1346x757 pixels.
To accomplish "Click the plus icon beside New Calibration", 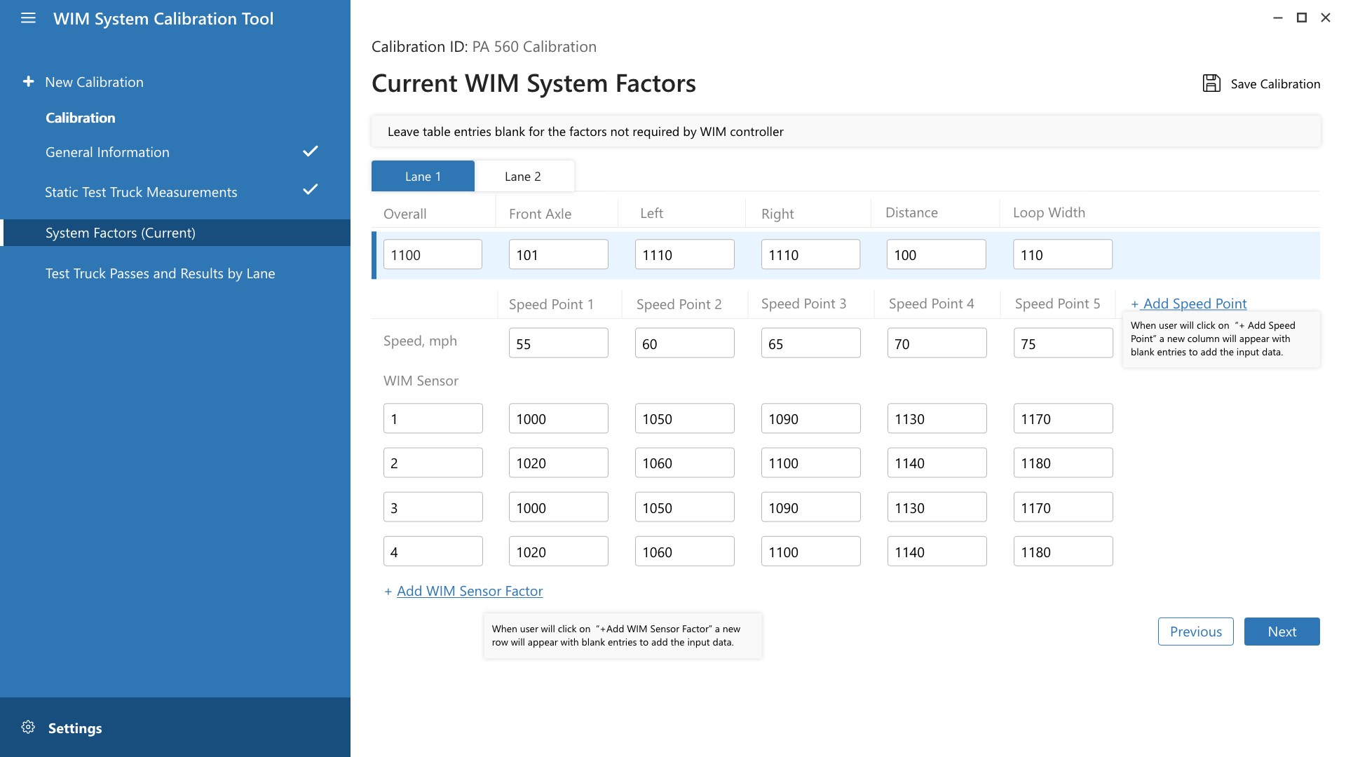I will (x=28, y=82).
